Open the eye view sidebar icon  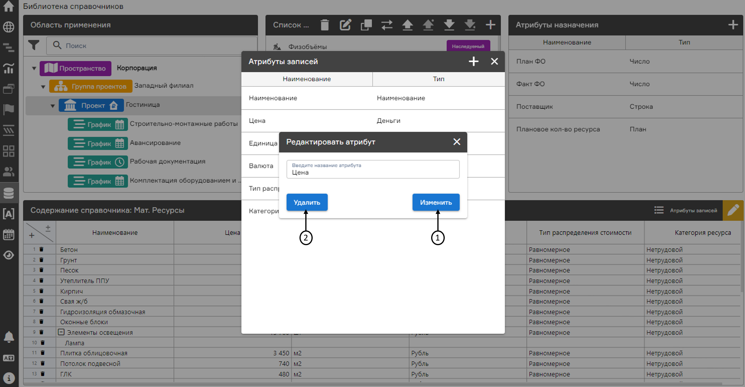(x=9, y=255)
